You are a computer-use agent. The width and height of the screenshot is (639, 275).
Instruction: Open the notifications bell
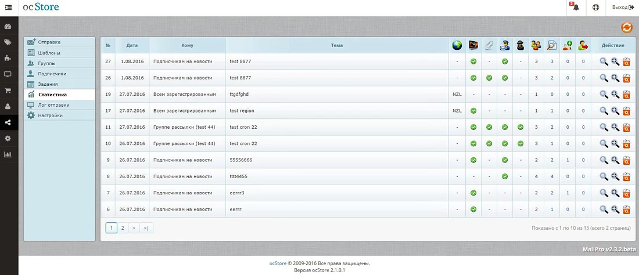click(576, 8)
